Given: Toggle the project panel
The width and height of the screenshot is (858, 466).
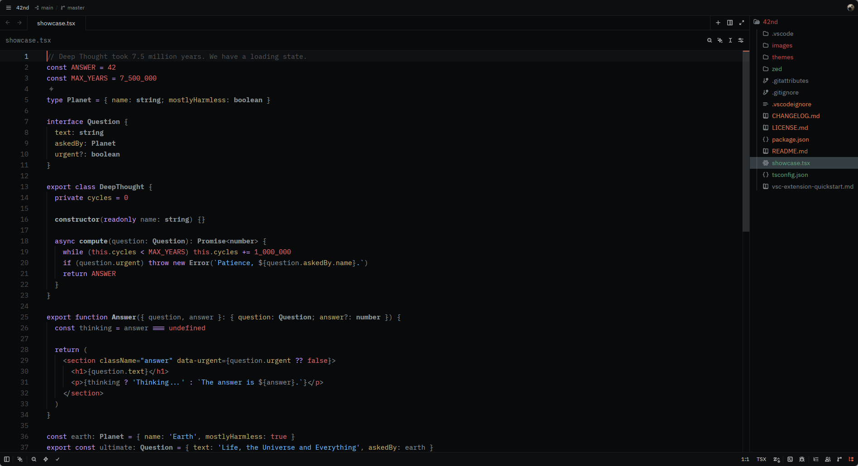Looking at the screenshot, I should (851, 459).
